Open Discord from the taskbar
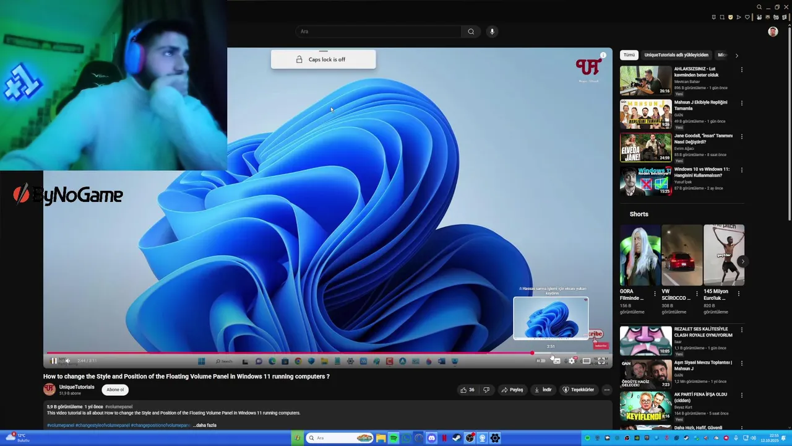Screen dimensions: 792x446 pyautogui.click(x=431, y=438)
